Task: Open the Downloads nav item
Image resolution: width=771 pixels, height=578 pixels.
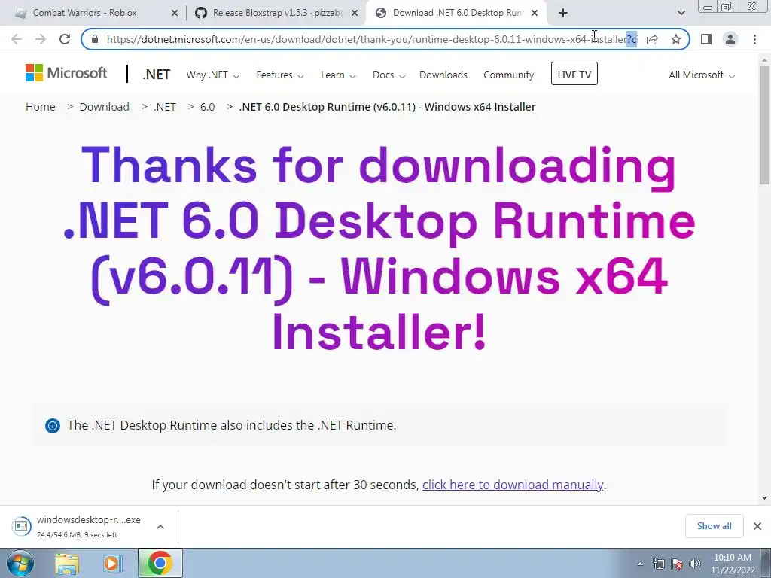Action: coord(443,75)
